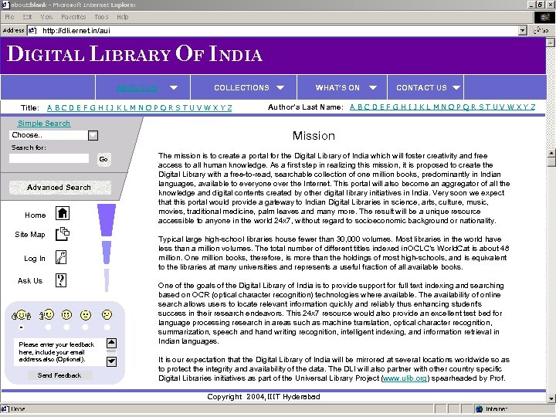Click the Simple Search link

(x=44, y=124)
